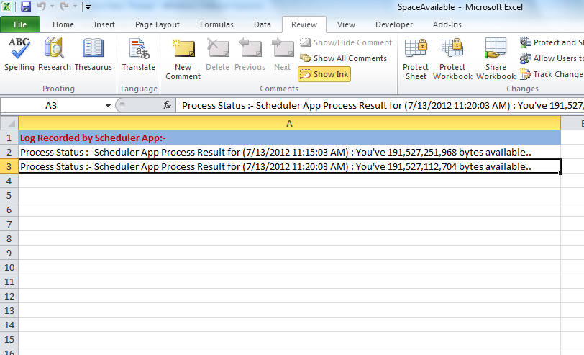Viewport: 584px width, 355px height.
Task: Save using the quick access Save icon
Action: pyautogui.click(x=26, y=7)
